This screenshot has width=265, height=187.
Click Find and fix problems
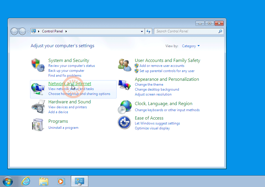(65, 76)
